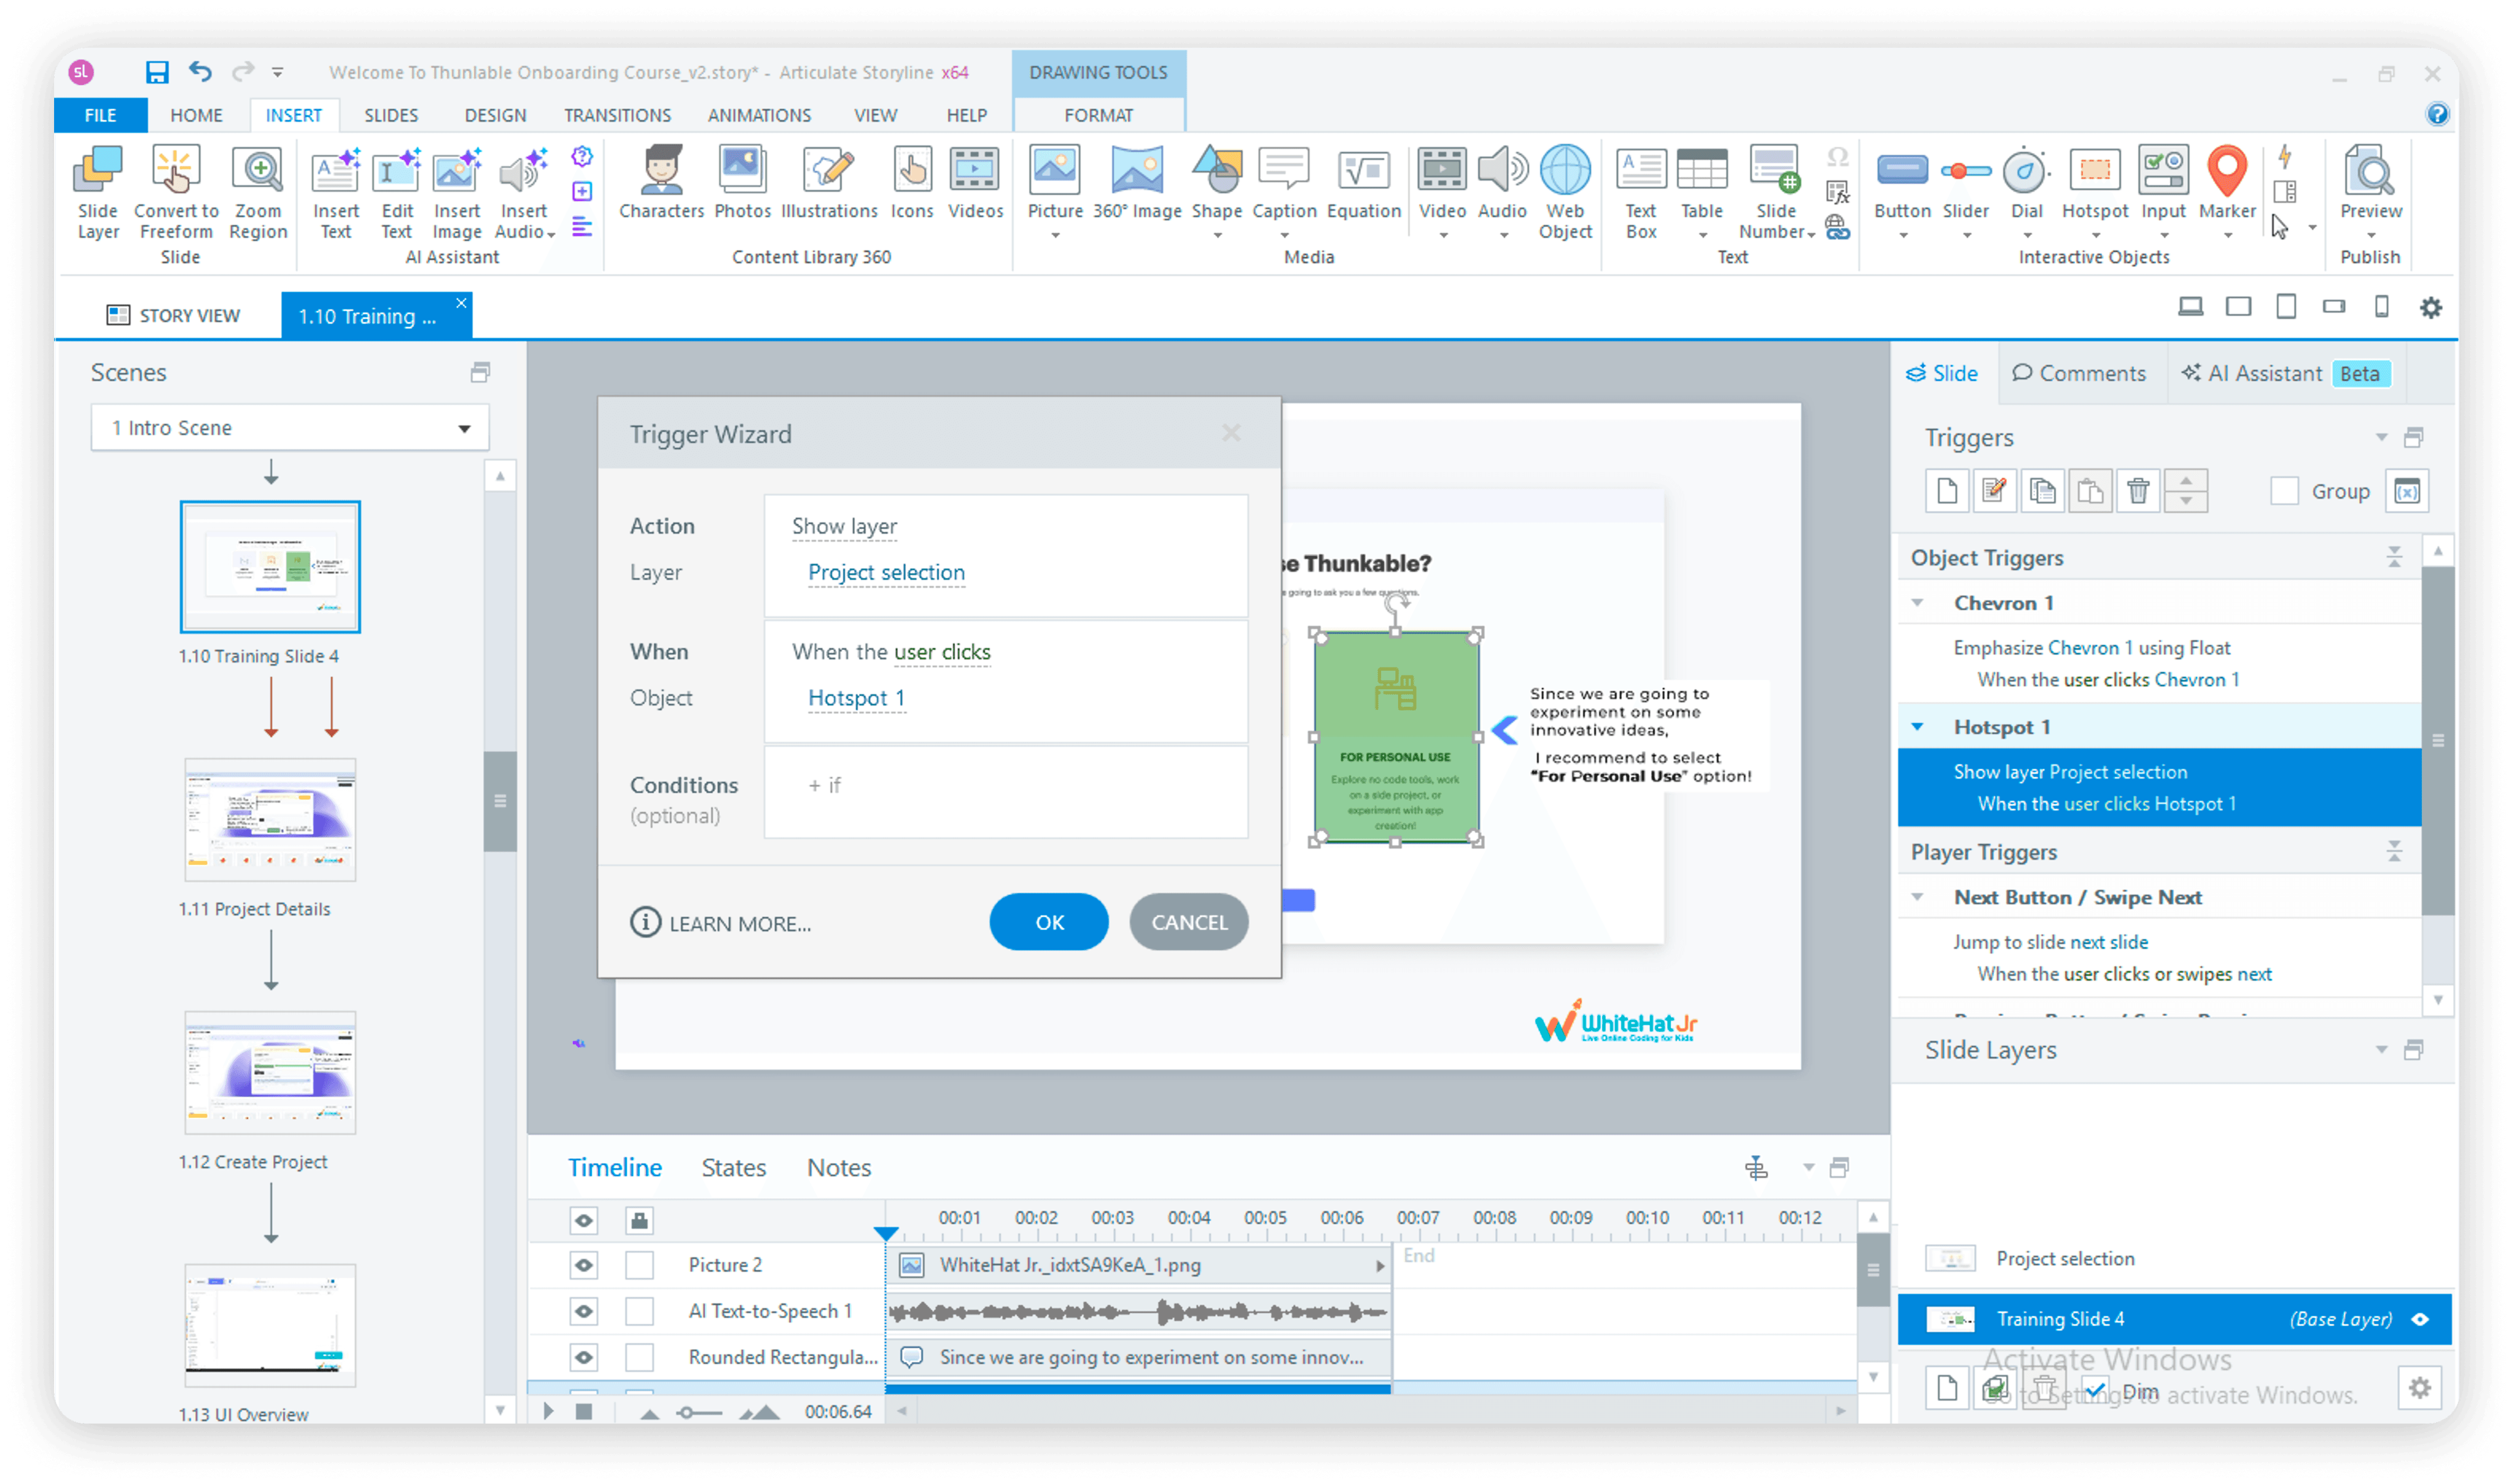Open the 1 Intro Scene dropdown
2514x1484 pixels.
point(464,428)
